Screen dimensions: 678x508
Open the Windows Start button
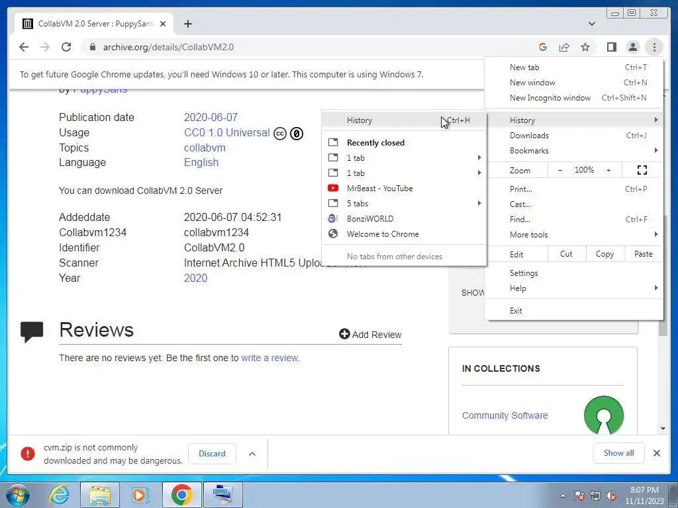(18, 495)
